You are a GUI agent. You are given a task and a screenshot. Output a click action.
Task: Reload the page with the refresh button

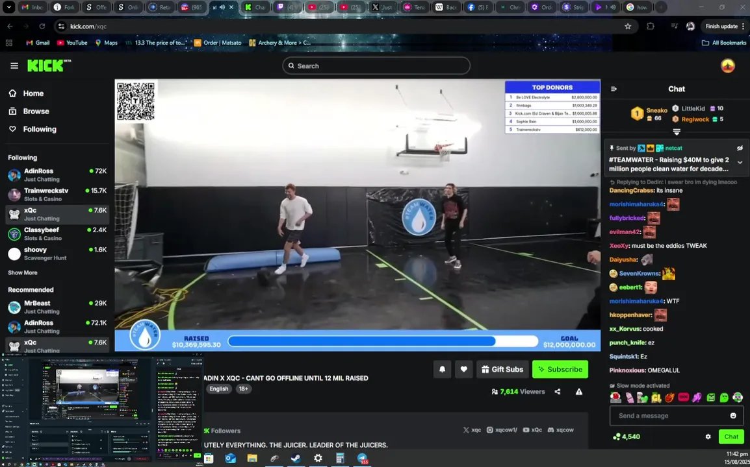tap(42, 26)
